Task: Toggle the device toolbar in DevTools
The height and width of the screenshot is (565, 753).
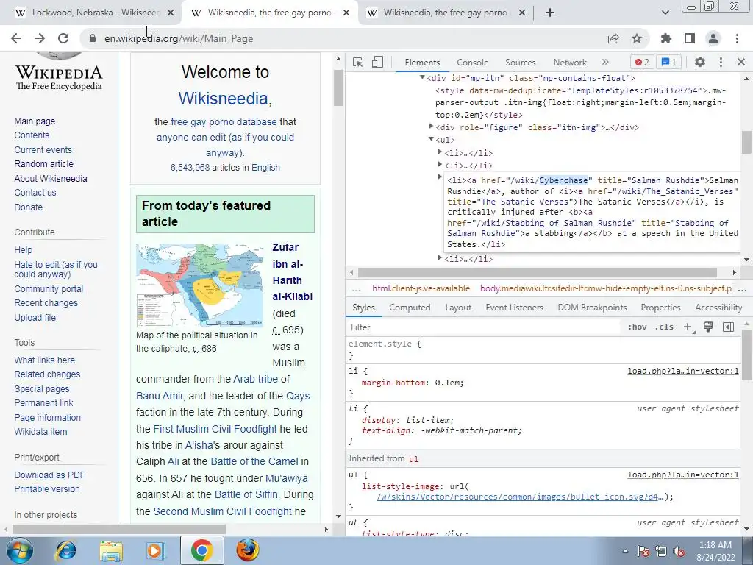Action: (378, 62)
